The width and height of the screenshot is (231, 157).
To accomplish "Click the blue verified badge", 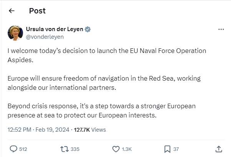I will tap(87, 30).
